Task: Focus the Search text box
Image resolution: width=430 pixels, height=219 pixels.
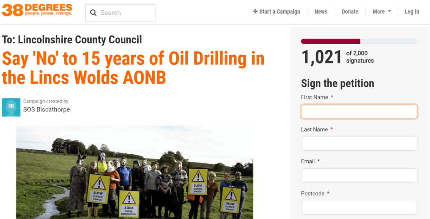Action: (120, 13)
